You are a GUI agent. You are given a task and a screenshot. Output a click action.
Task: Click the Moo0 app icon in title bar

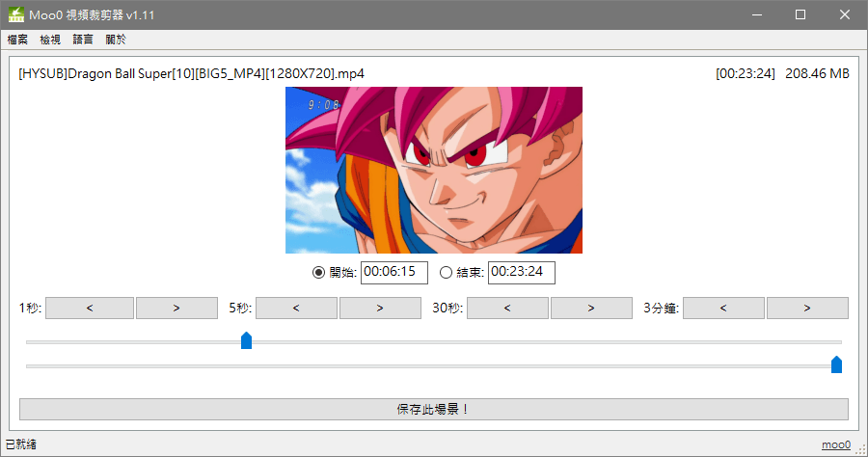click(16, 14)
